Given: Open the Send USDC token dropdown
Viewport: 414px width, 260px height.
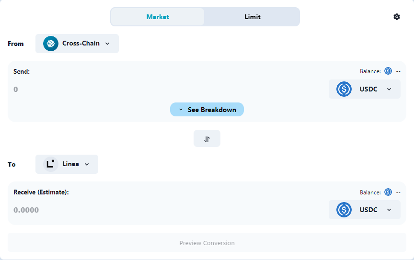Looking at the screenshot, I should (365, 89).
